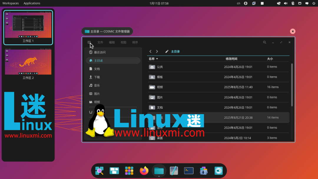Screen dimensions: 318x179
Task: Toggle the file manager sidebar icon
Action: click(89, 42)
